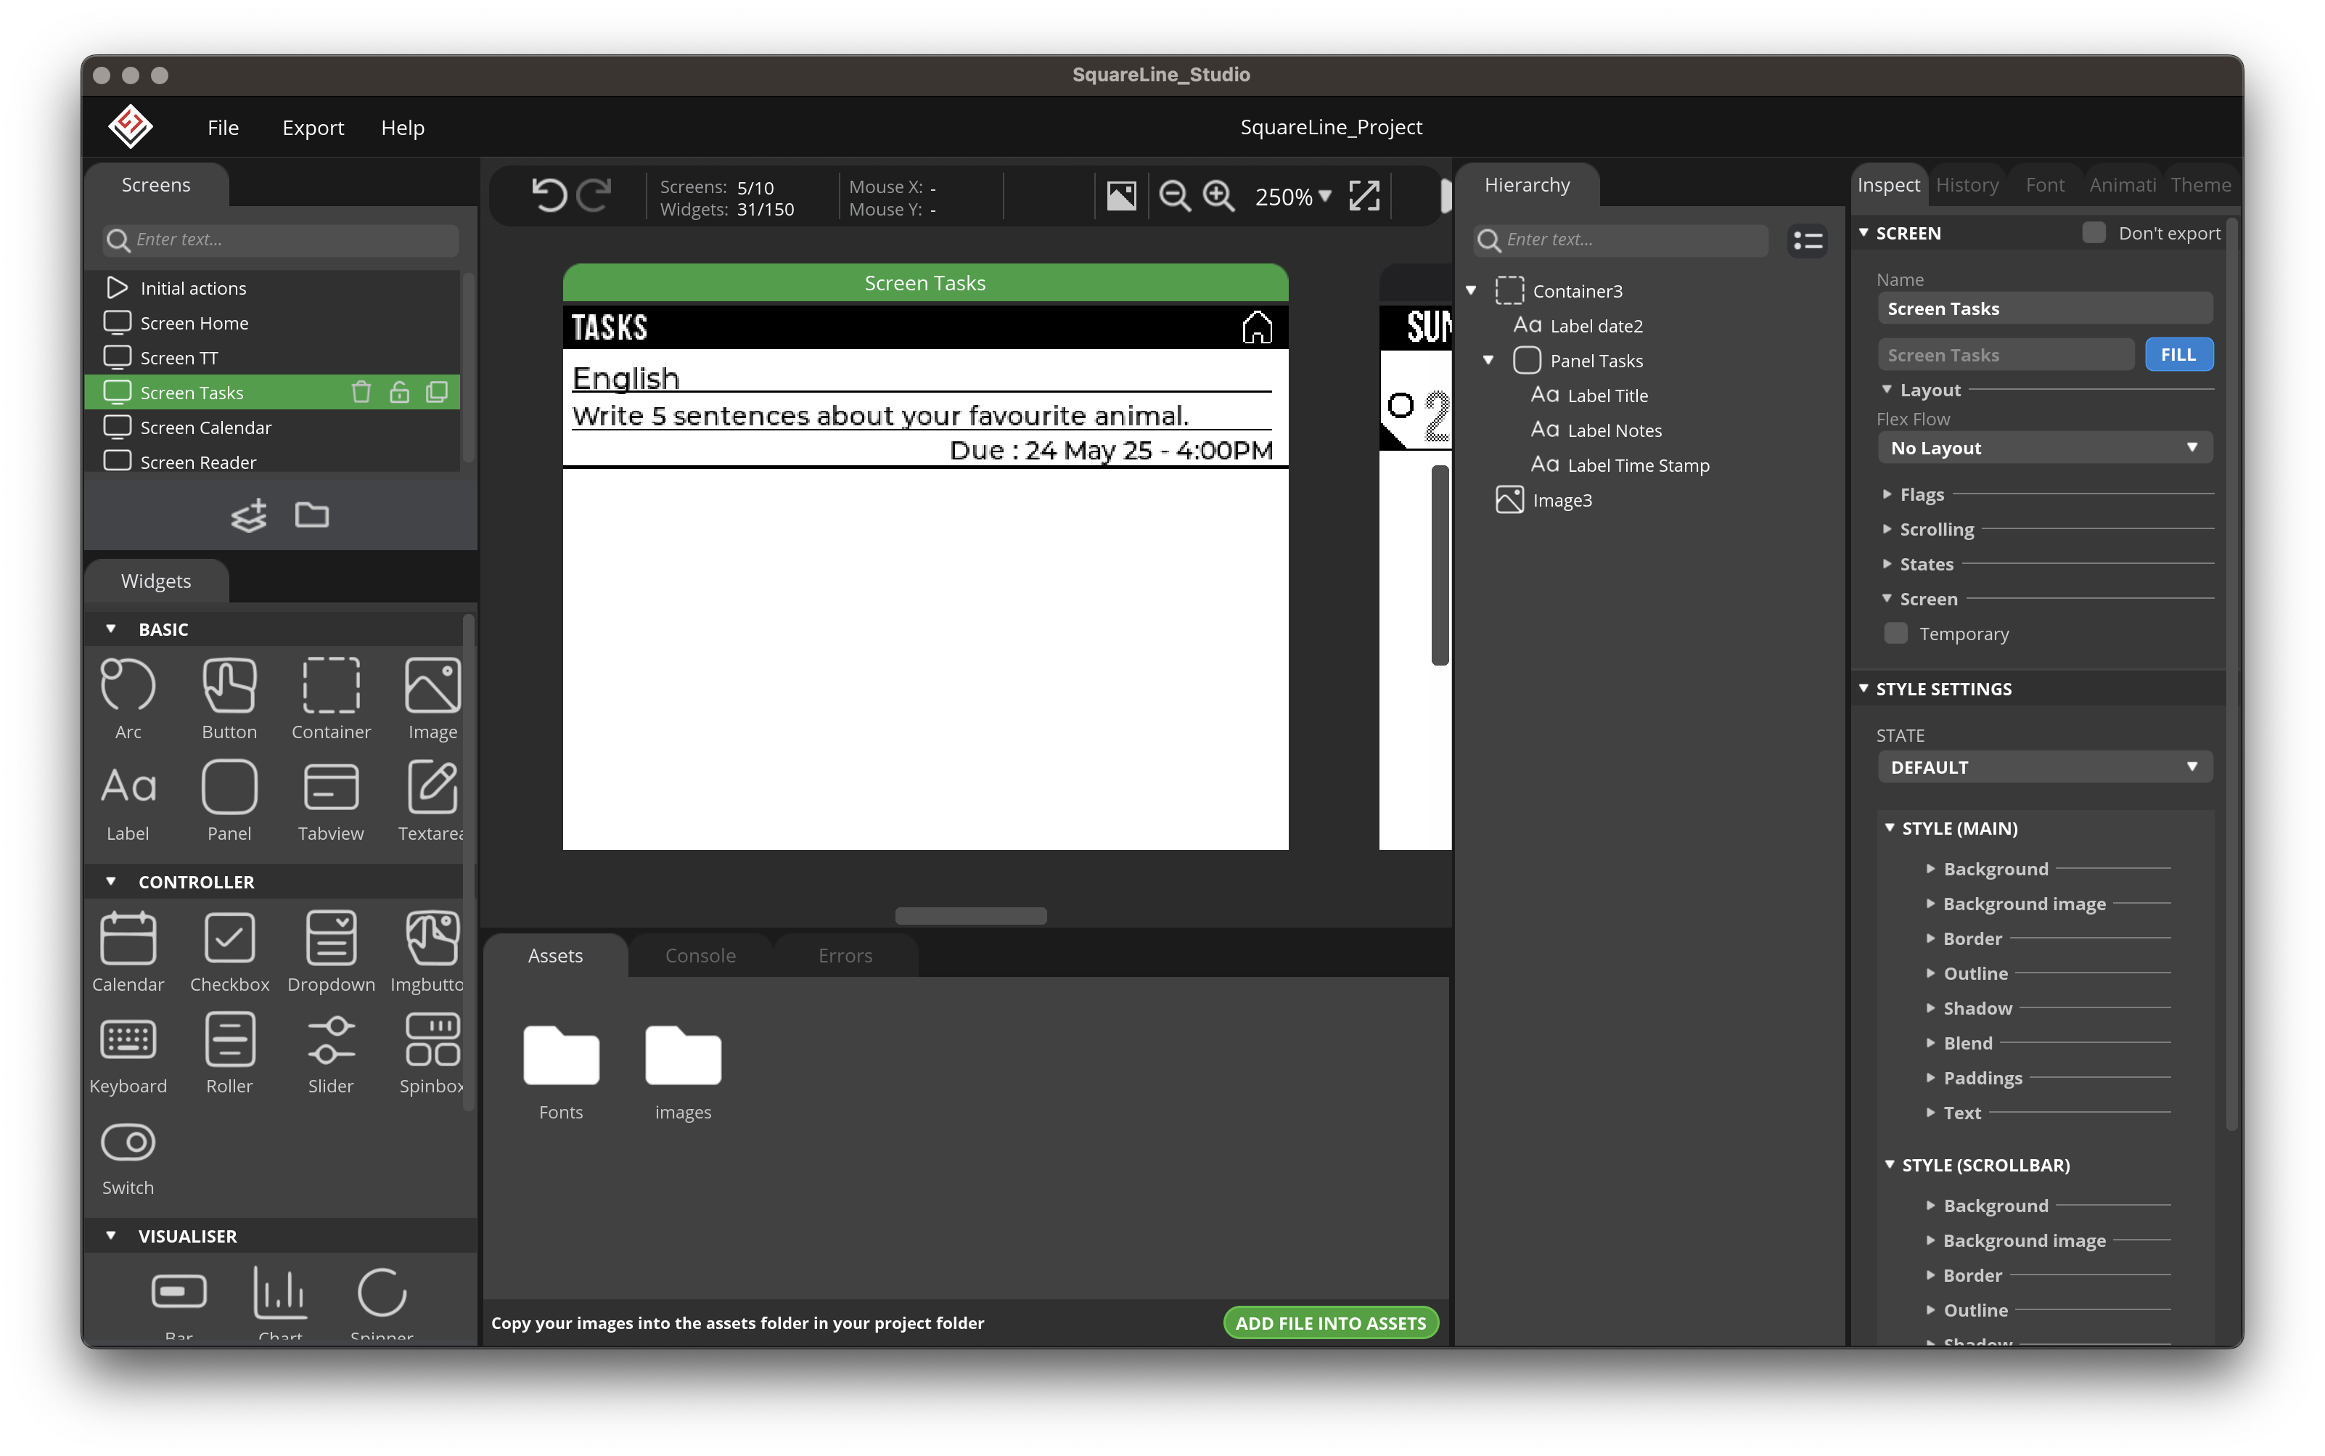
Task: Click ADD FILE INTO ASSETS button
Action: click(x=1331, y=1323)
